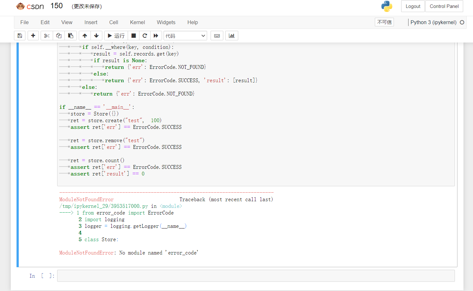473x291 pixels.
Task: Open the Help menu
Action: coord(193,22)
